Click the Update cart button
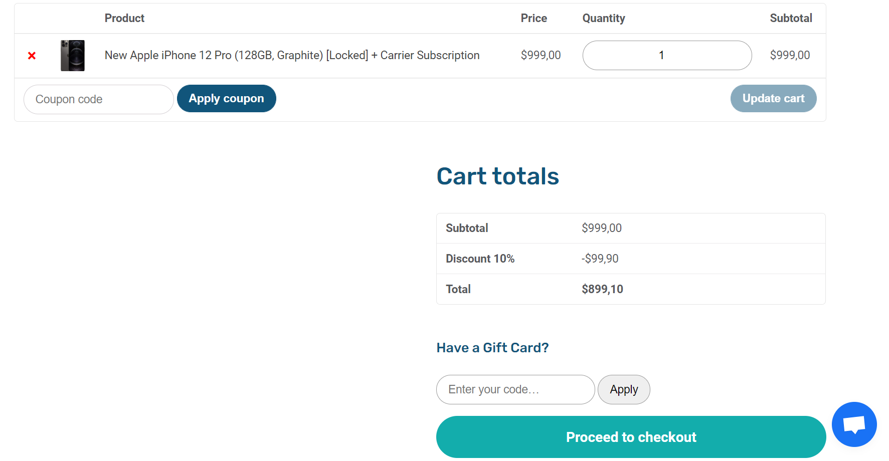The image size is (889, 461). tap(773, 98)
